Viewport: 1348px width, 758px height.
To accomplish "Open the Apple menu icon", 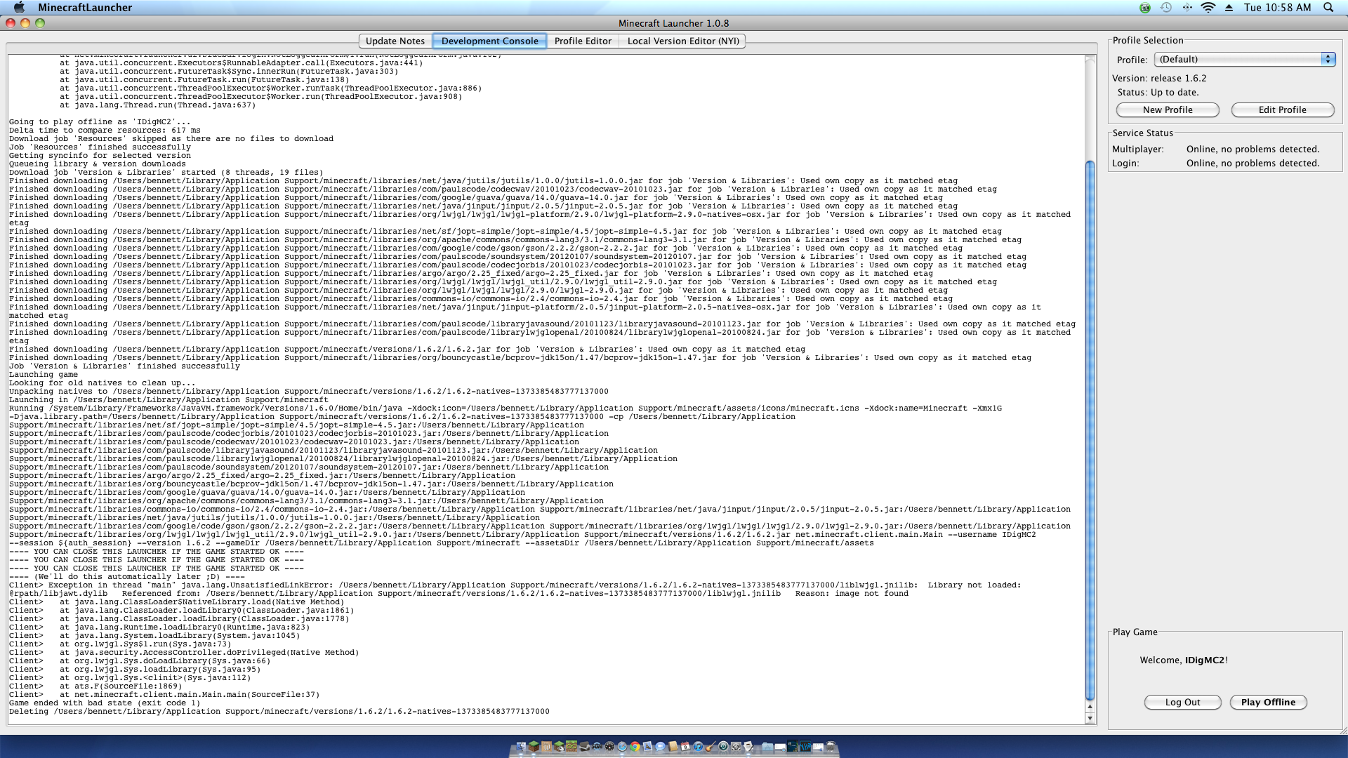I will (x=19, y=7).
